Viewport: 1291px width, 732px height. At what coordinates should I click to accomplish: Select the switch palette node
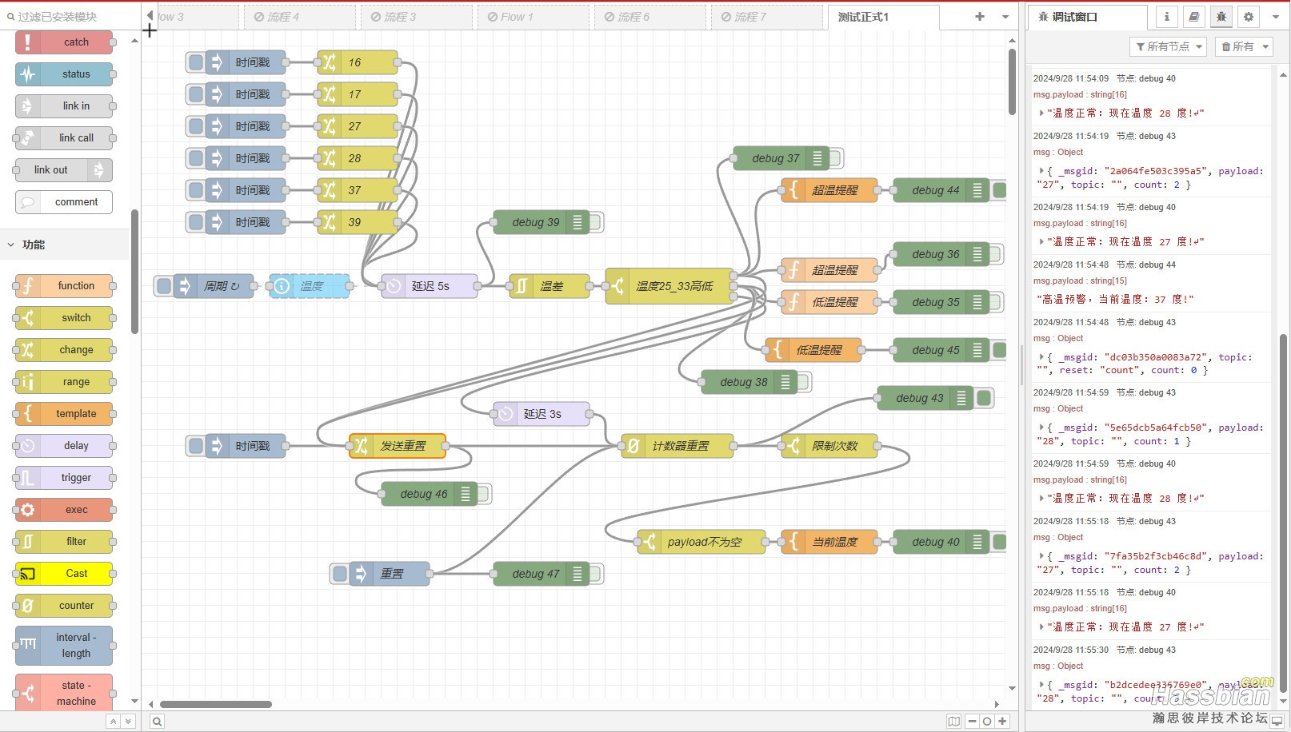tap(64, 318)
